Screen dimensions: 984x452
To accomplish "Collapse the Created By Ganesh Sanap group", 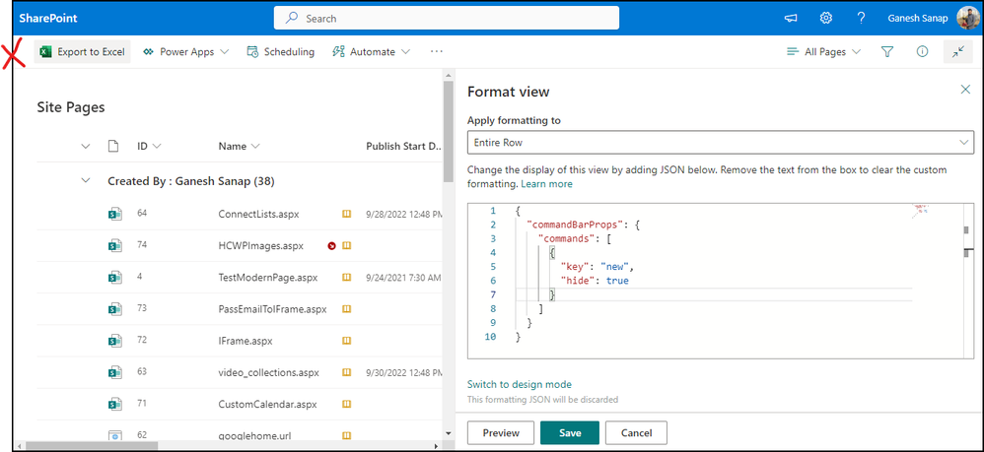I will (84, 181).
